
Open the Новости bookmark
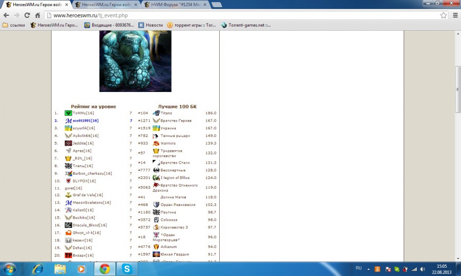point(151,25)
